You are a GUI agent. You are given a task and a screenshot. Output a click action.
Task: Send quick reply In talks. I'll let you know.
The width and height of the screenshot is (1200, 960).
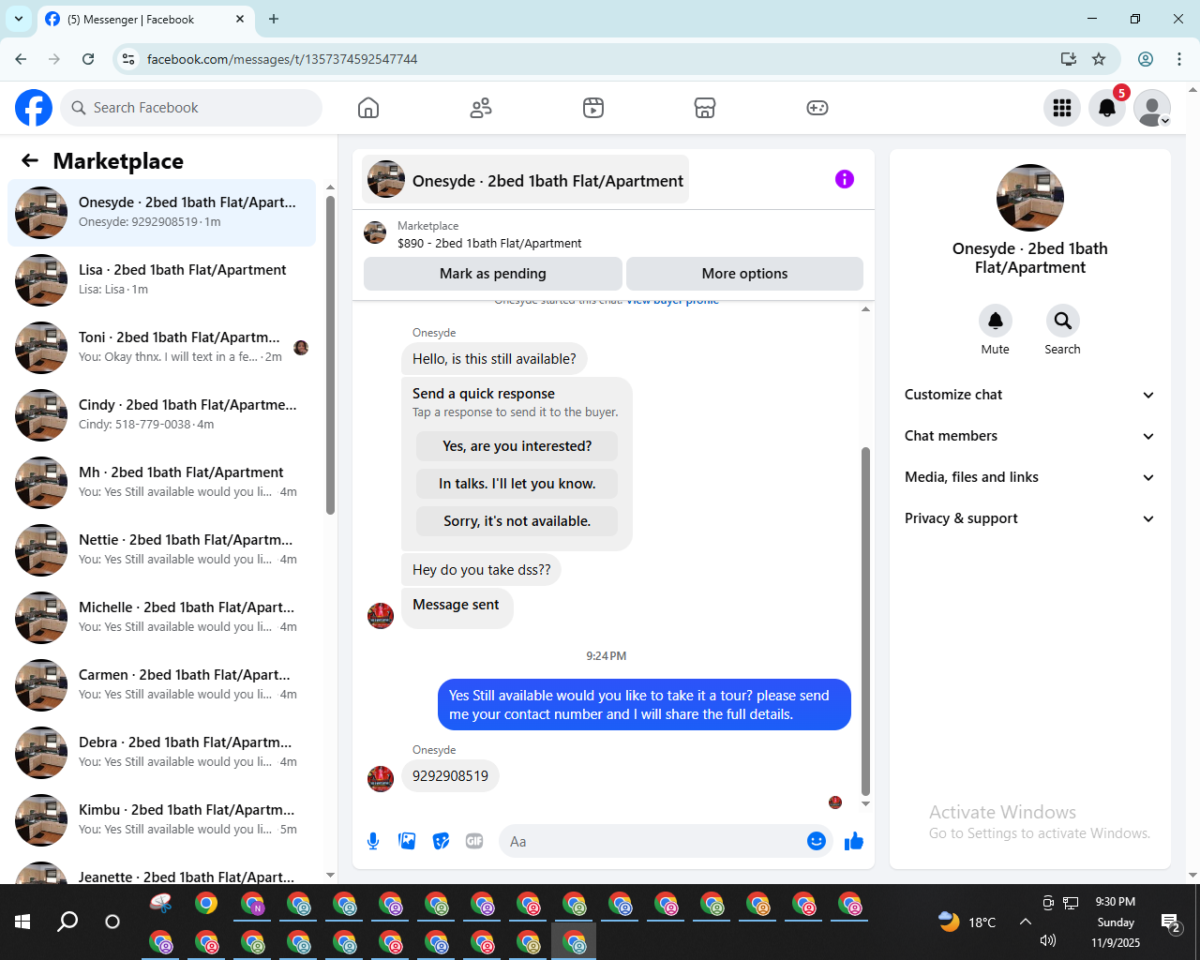517,484
